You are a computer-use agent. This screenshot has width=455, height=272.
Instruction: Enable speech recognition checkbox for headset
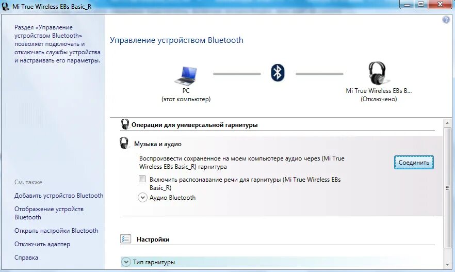click(x=142, y=179)
